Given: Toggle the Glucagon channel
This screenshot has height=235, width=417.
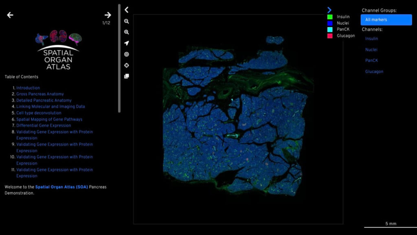Looking at the screenshot, I should [374, 72].
